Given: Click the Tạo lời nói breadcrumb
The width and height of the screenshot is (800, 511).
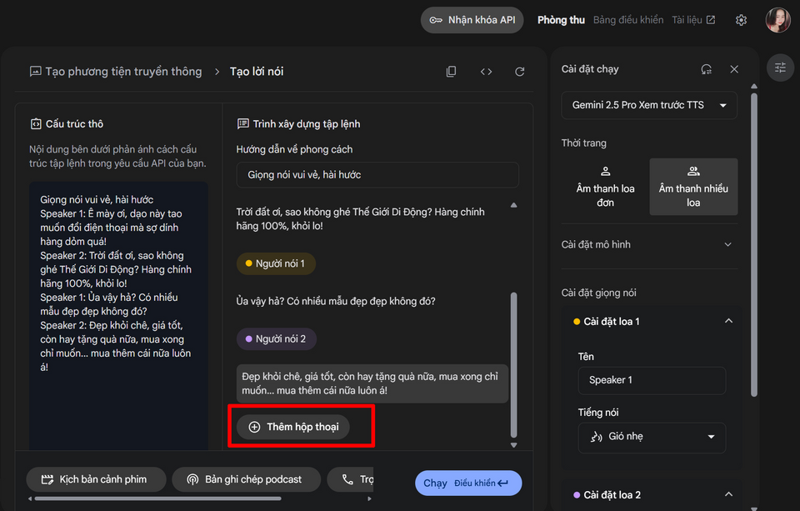Looking at the screenshot, I should (x=257, y=72).
